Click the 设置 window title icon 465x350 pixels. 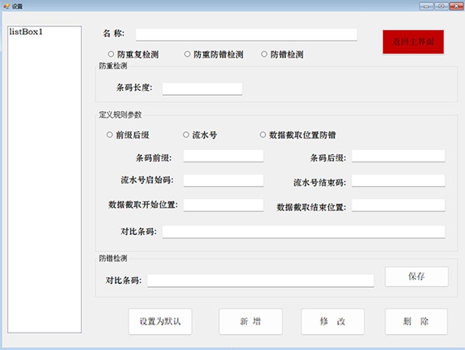[x=6, y=6]
